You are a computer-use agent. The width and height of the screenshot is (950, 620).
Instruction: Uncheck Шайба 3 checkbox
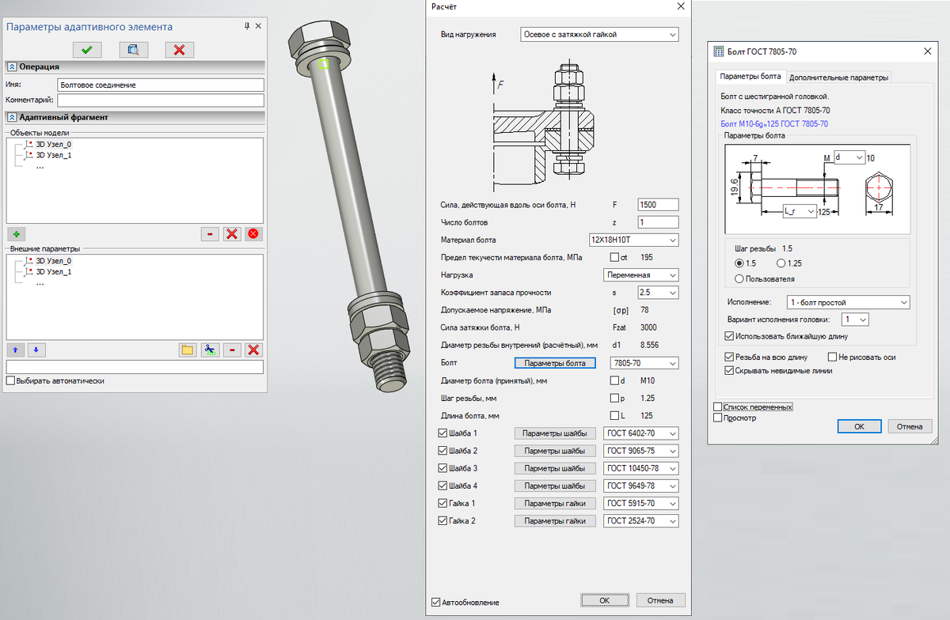tap(442, 468)
